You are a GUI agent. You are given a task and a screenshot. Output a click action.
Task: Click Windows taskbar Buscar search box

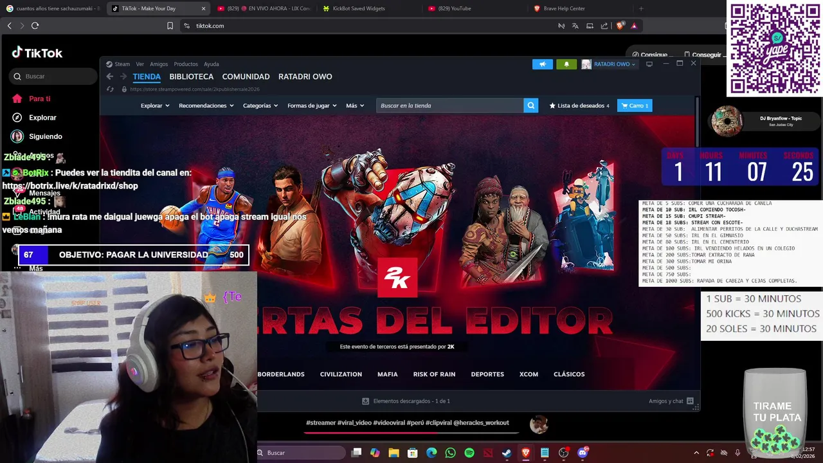click(300, 453)
